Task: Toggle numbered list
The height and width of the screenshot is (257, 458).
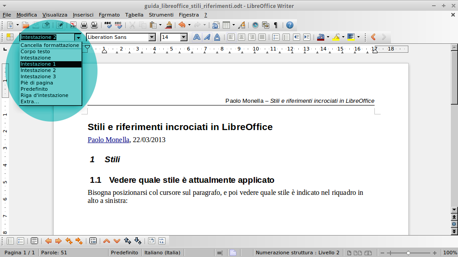Action: [276, 37]
